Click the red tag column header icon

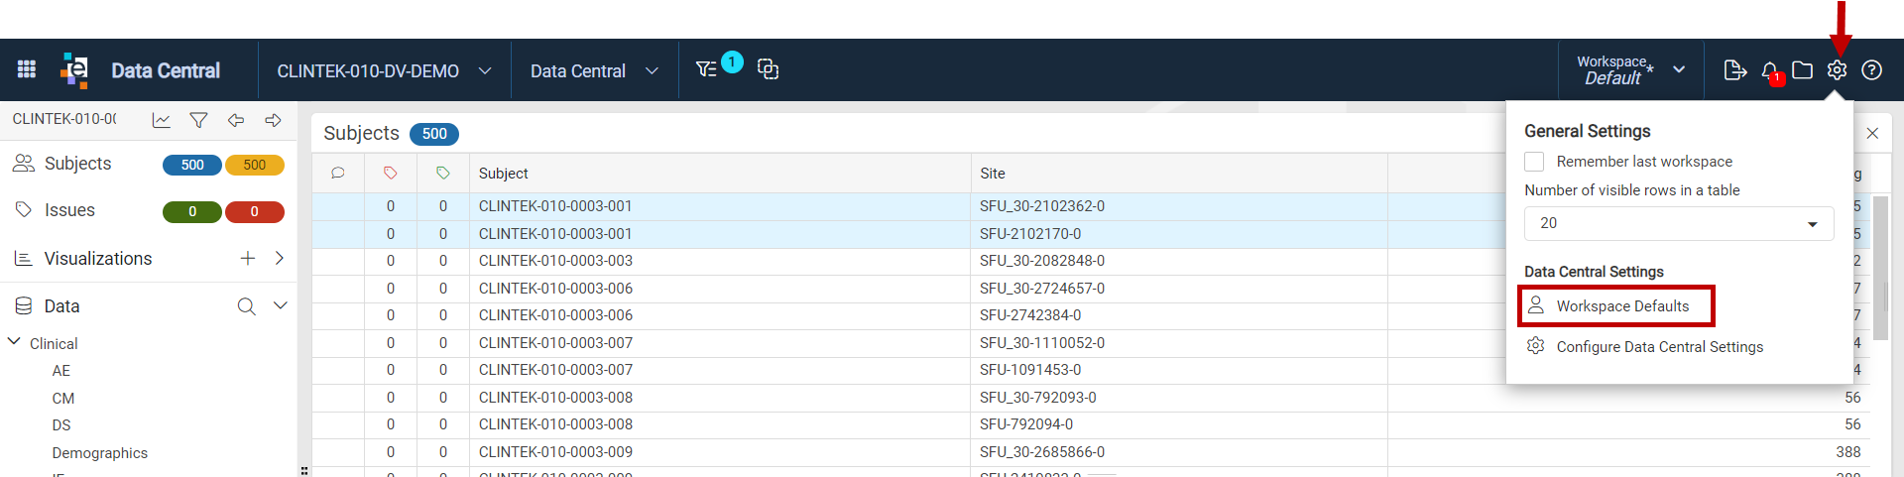point(391,173)
